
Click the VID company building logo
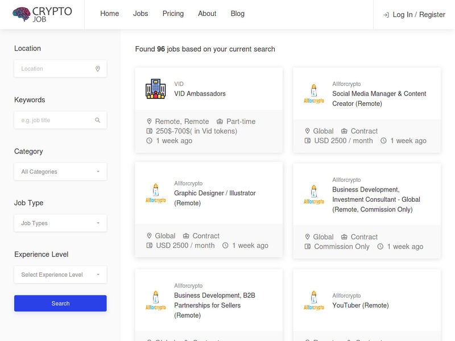coord(155,89)
